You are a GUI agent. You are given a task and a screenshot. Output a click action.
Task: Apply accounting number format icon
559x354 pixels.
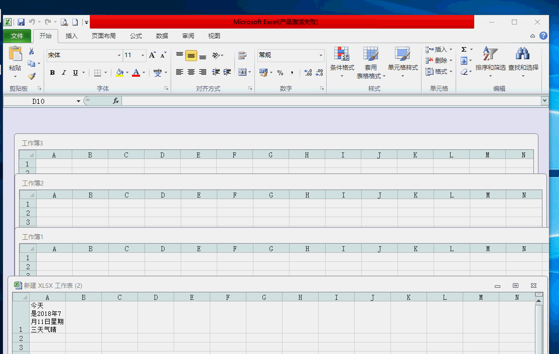(x=263, y=72)
